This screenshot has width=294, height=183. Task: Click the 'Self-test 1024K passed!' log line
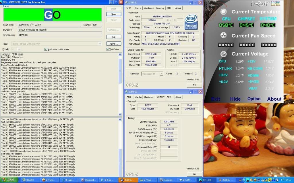(13, 91)
